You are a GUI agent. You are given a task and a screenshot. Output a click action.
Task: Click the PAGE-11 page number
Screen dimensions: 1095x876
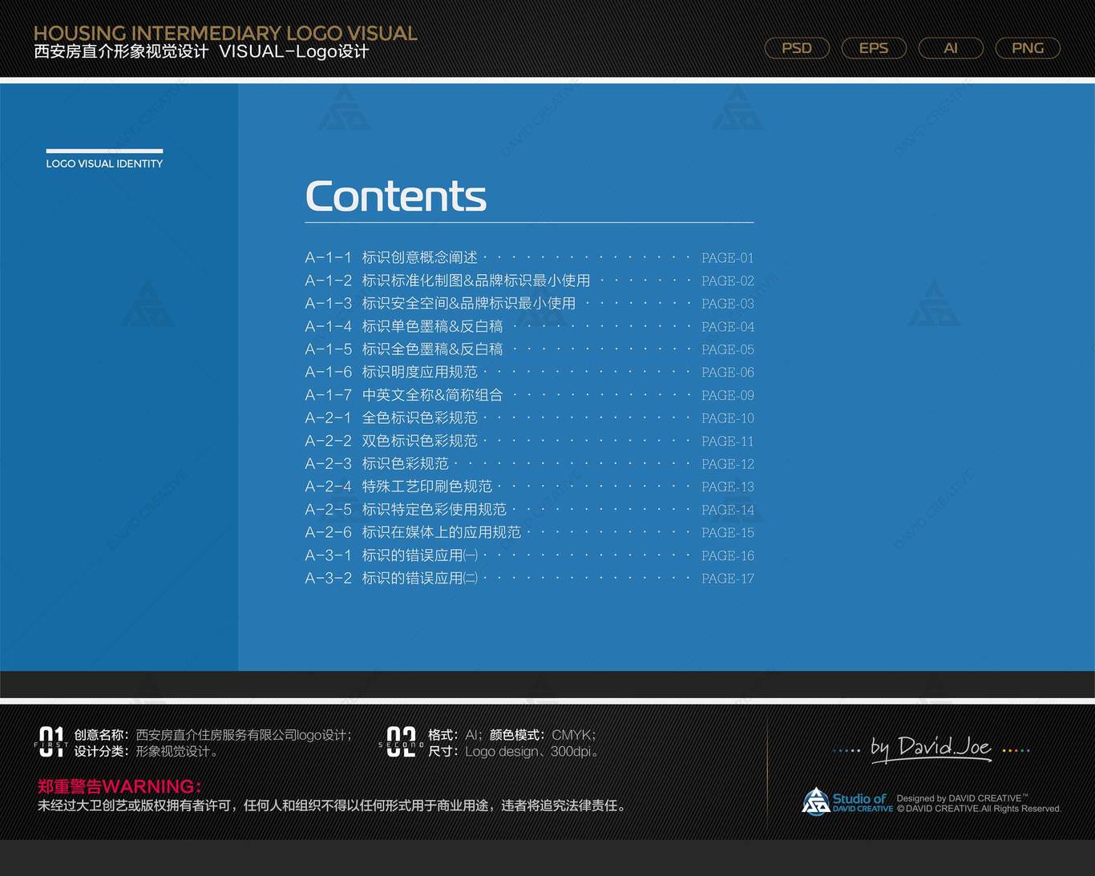point(728,442)
